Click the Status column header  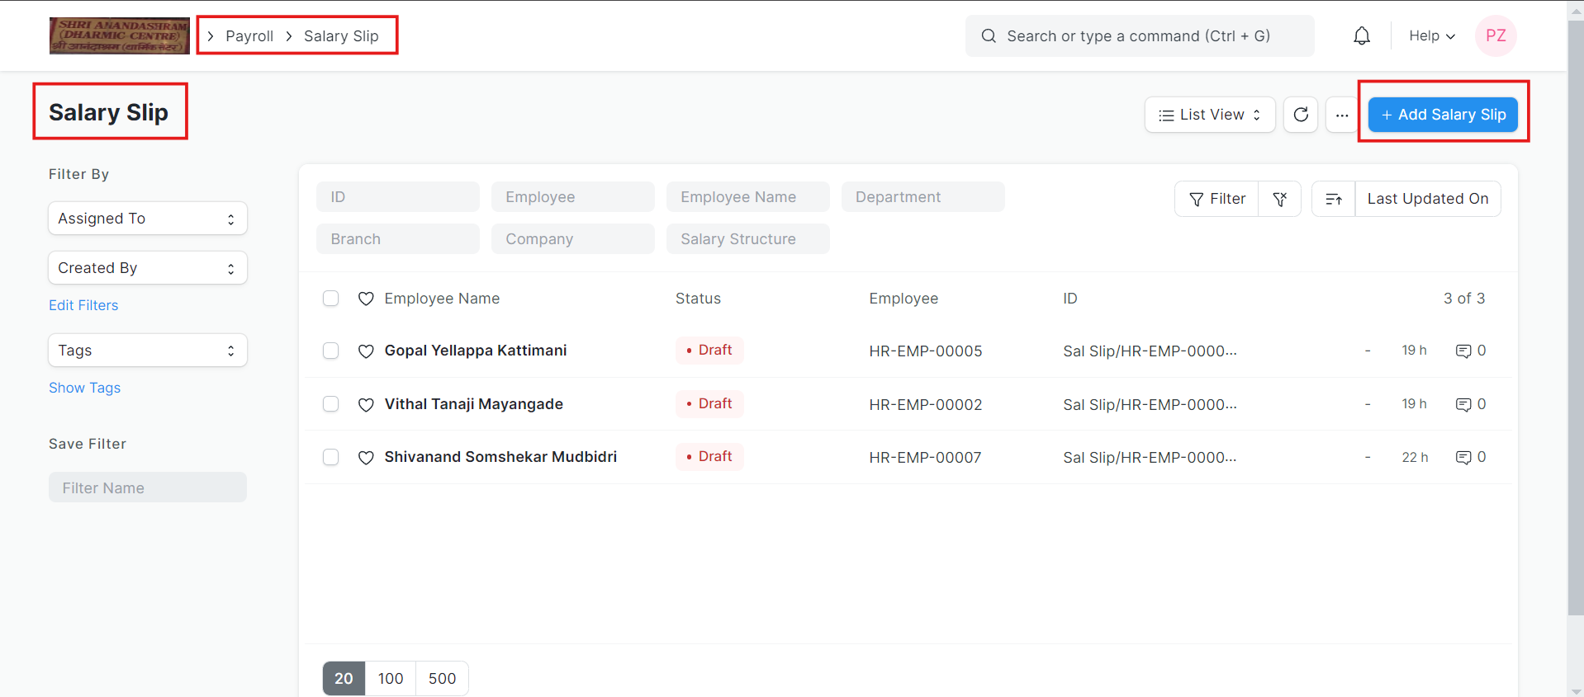click(x=698, y=299)
